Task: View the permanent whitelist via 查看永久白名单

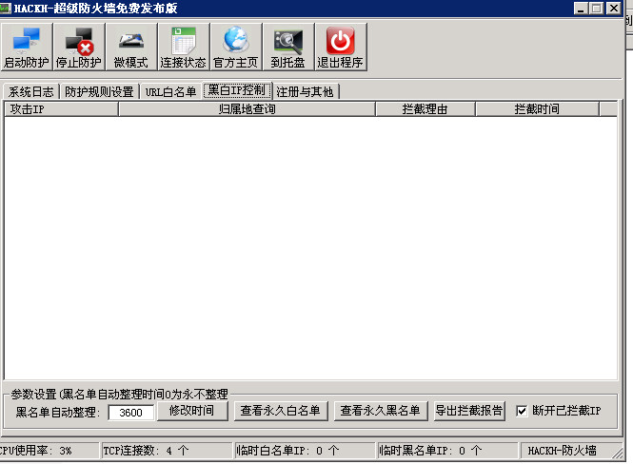Action: click(x=281, y=411)
